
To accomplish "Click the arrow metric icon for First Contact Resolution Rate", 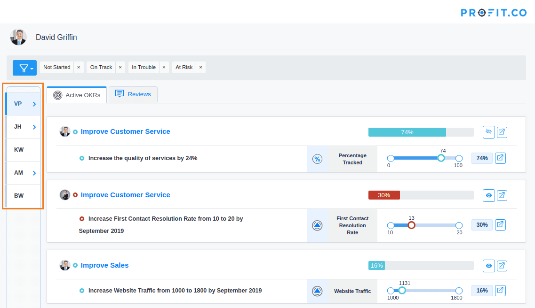I will pos(317,225).
